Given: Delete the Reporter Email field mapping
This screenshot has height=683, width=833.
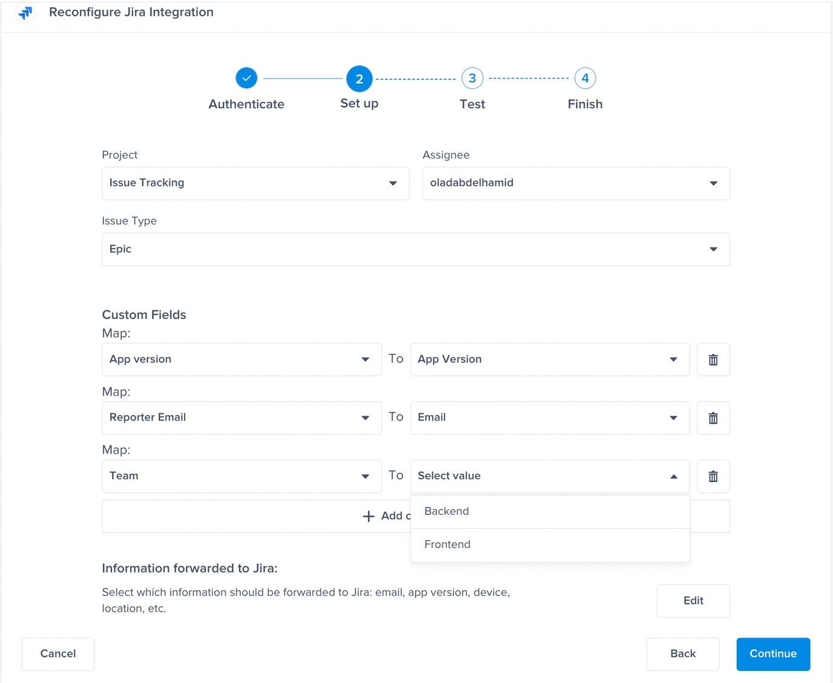Looking at the screenshot, I should pyautogui.click(x=713, y=418).
